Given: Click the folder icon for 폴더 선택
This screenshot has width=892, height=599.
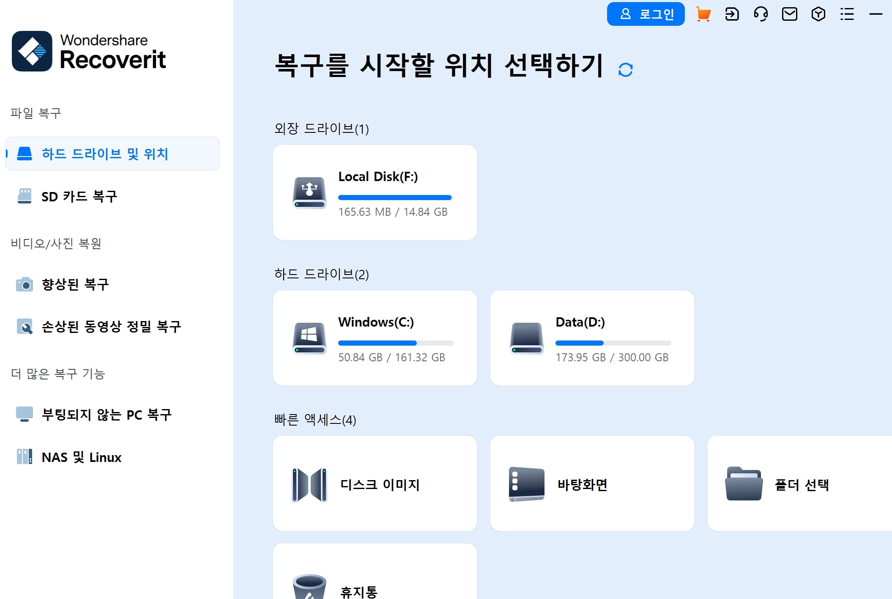Looking at the screenshot, I should [744, 484].
